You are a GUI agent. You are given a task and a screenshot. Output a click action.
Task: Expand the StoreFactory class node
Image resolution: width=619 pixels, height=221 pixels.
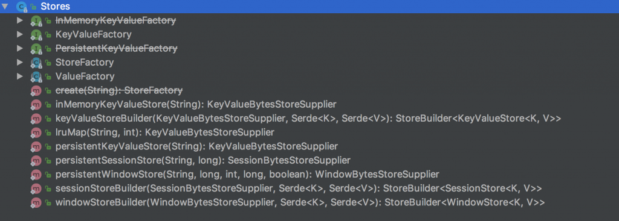[20, 62]
